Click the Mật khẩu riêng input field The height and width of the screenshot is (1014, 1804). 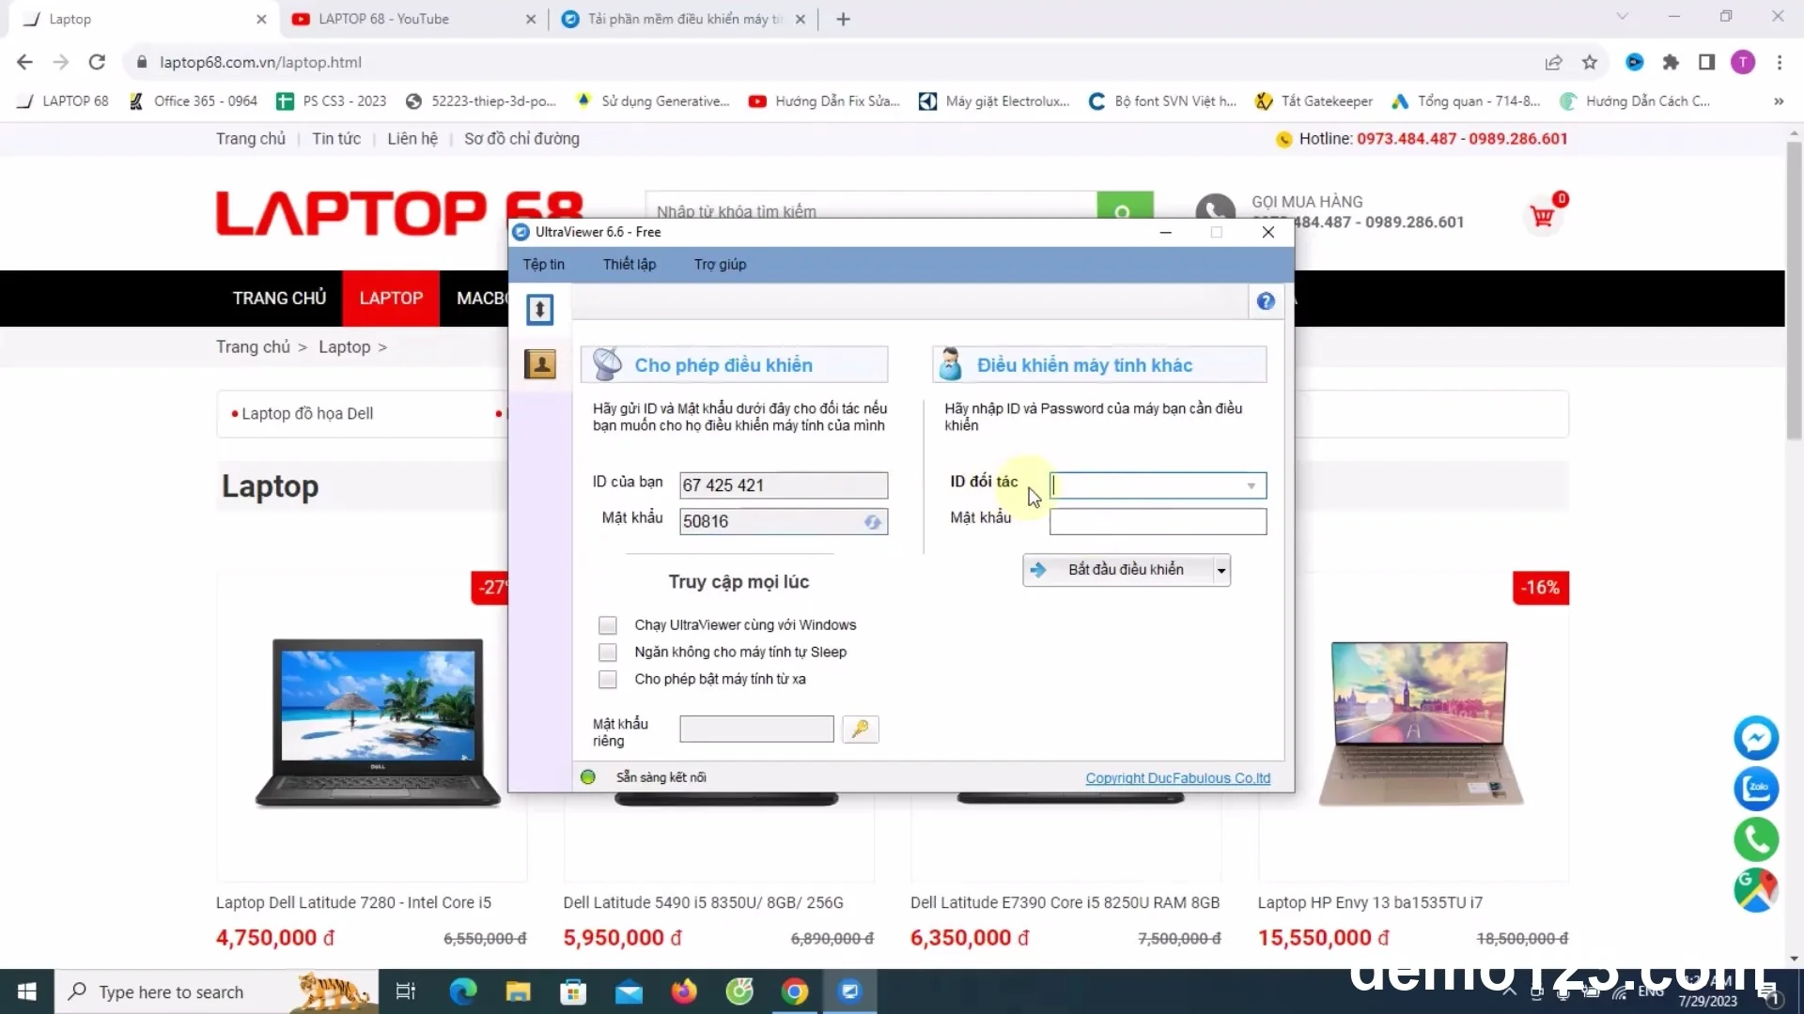point(756,730)
